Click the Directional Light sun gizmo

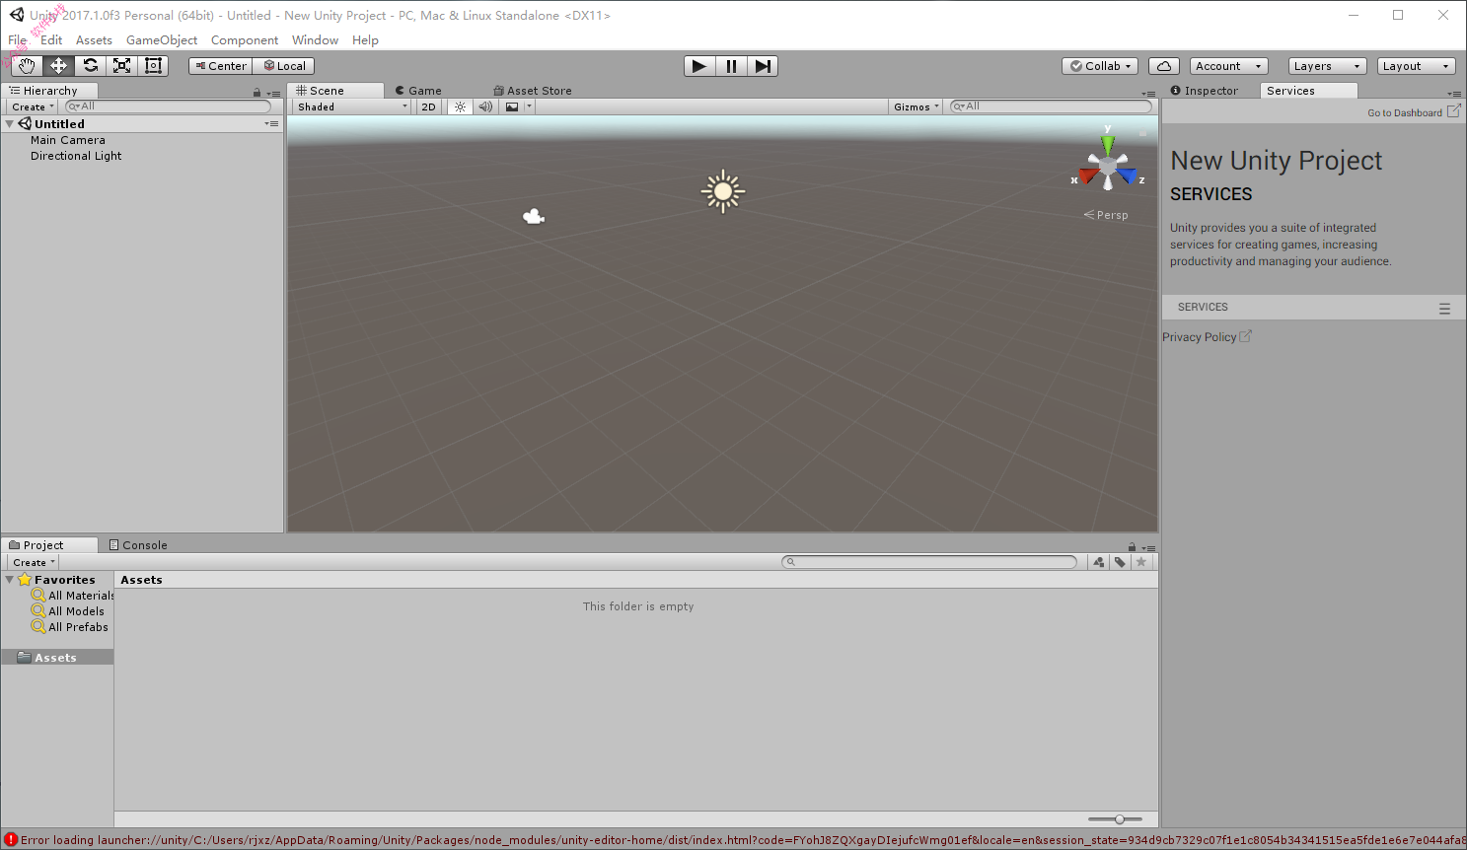click(723, 191)
